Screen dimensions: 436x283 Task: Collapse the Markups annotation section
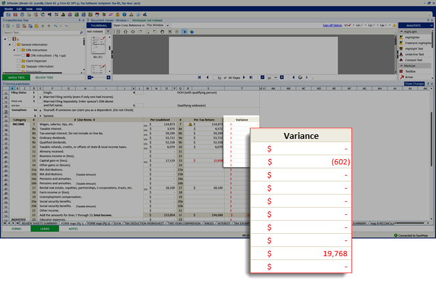tap(401, 66)
